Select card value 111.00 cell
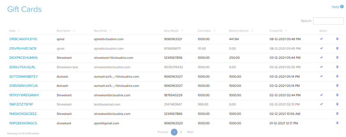Screen dimensions: 346x137 point(202,48)
